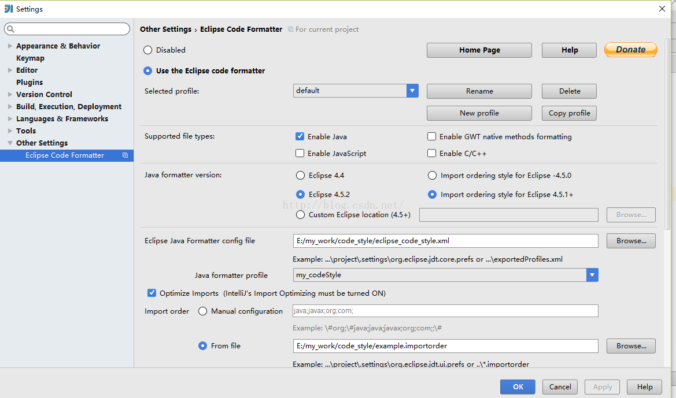The image size is (676, 398).
Task: Click the Copy profile button
Action: [x=569, y=113]
